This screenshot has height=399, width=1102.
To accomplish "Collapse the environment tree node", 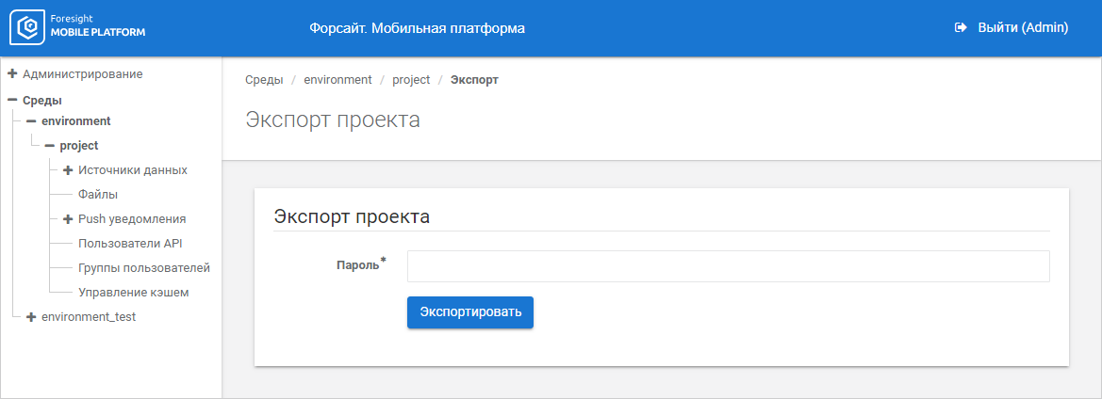I will point(31,121).
